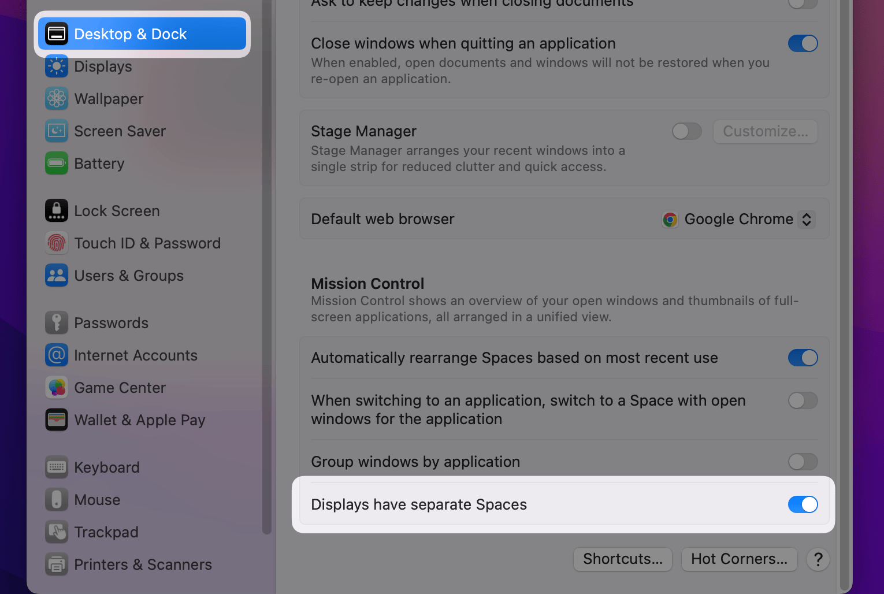
Task: Click the Default web browser label
Action: [x=382, y=219]
